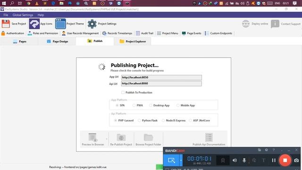Toggle Bandicam webcam overlay

[x=223, y=161]
